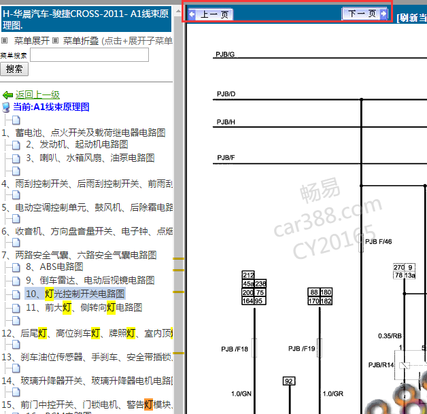This screenshot has height=414, width=427.
Task: Click page icon above 5、电动空调控制单元 entry
Action: click(16, 195)
